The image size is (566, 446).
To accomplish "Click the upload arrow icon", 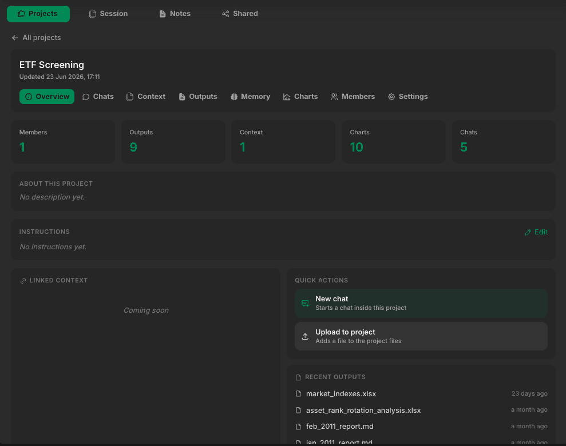I will click(305, 336).
